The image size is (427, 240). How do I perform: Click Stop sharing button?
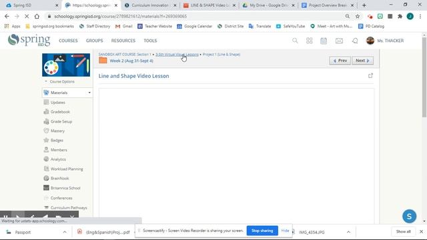pyautogui.click(x=262, y=231)
